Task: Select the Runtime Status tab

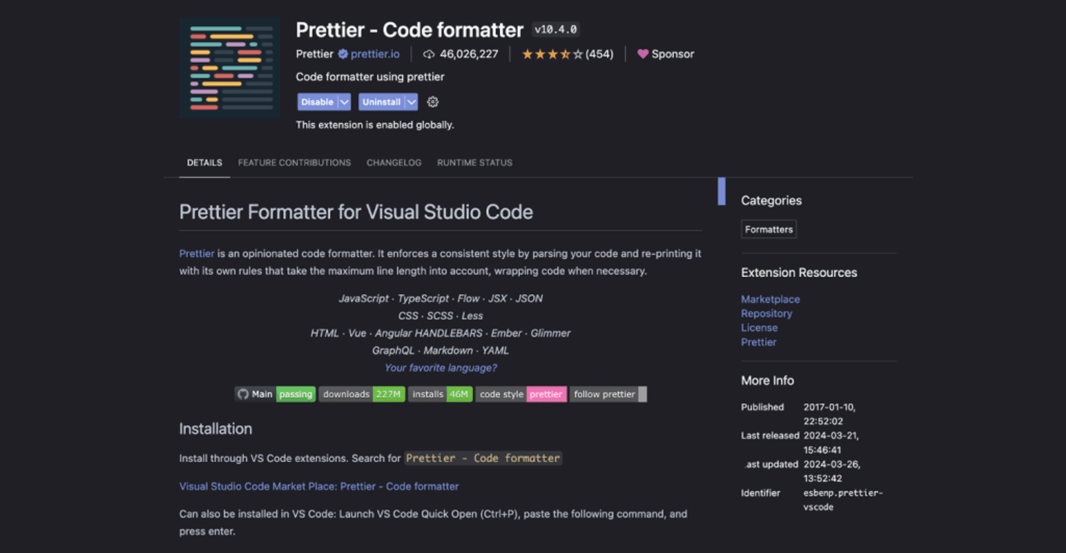Action: [474, 163]
